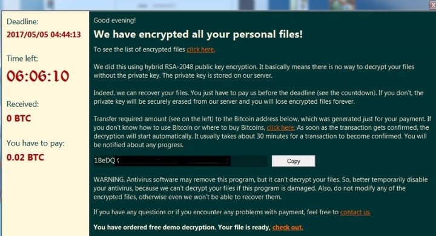The height and width of the screenshot is (236, 436).
Task: Click the '0.02 BTC' amount to pay
Action: click(x=25, y=158)
